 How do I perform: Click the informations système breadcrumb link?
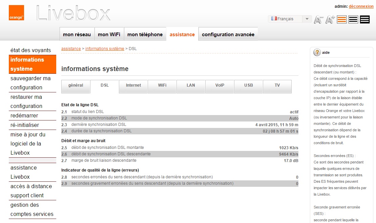[x=105, y=49]
